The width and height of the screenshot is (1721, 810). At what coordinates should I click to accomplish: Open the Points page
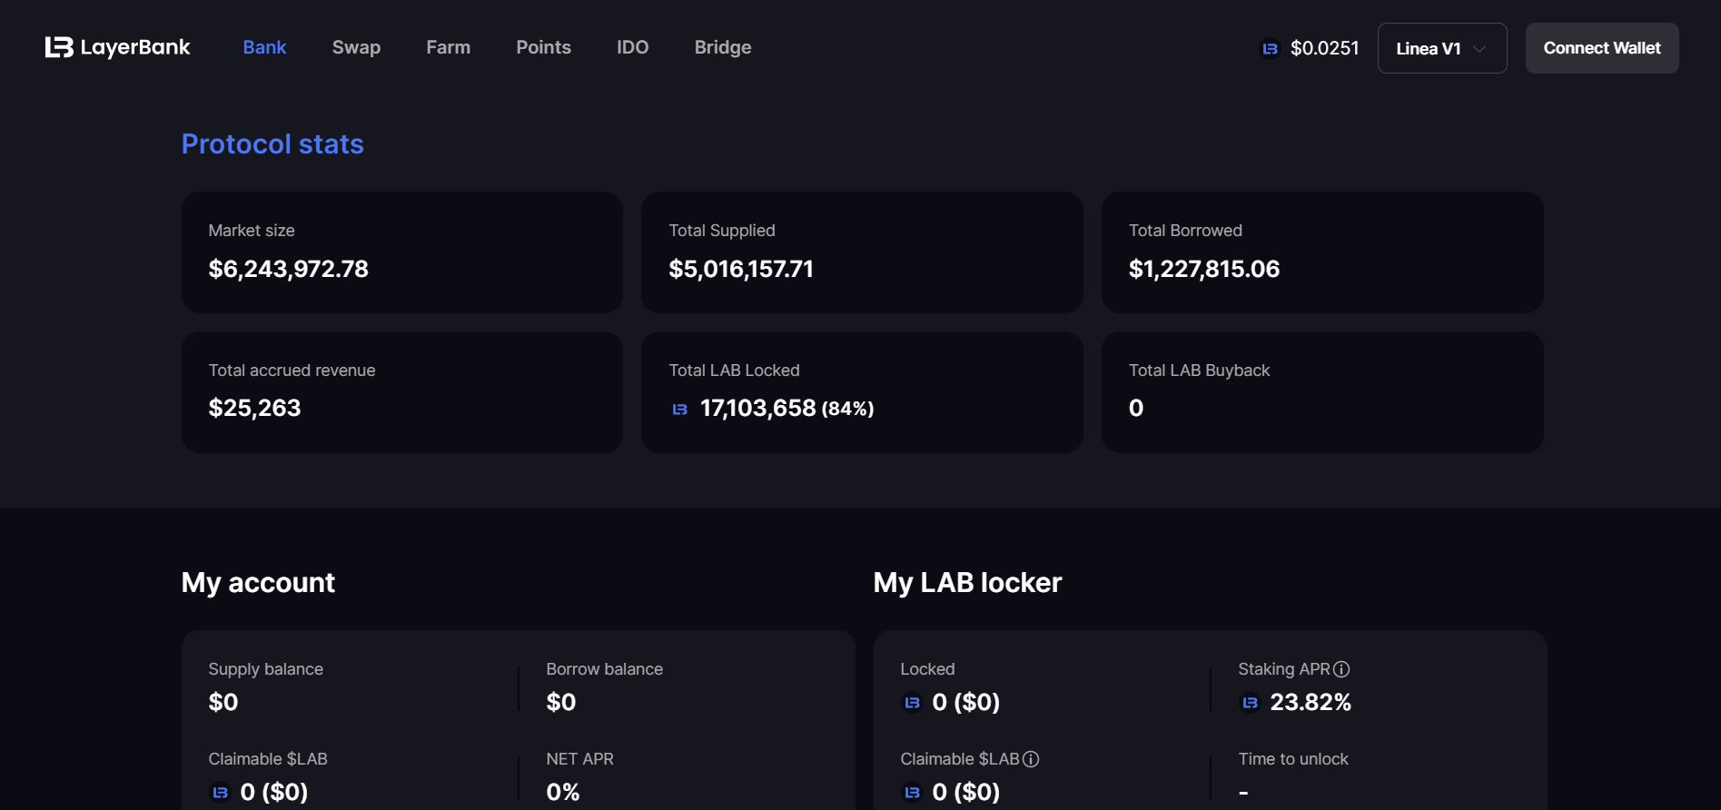(x=543, y=47)
